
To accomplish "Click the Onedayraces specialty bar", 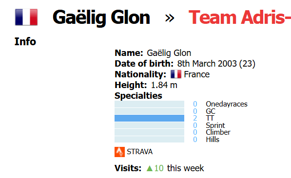I will coord(149,104).
